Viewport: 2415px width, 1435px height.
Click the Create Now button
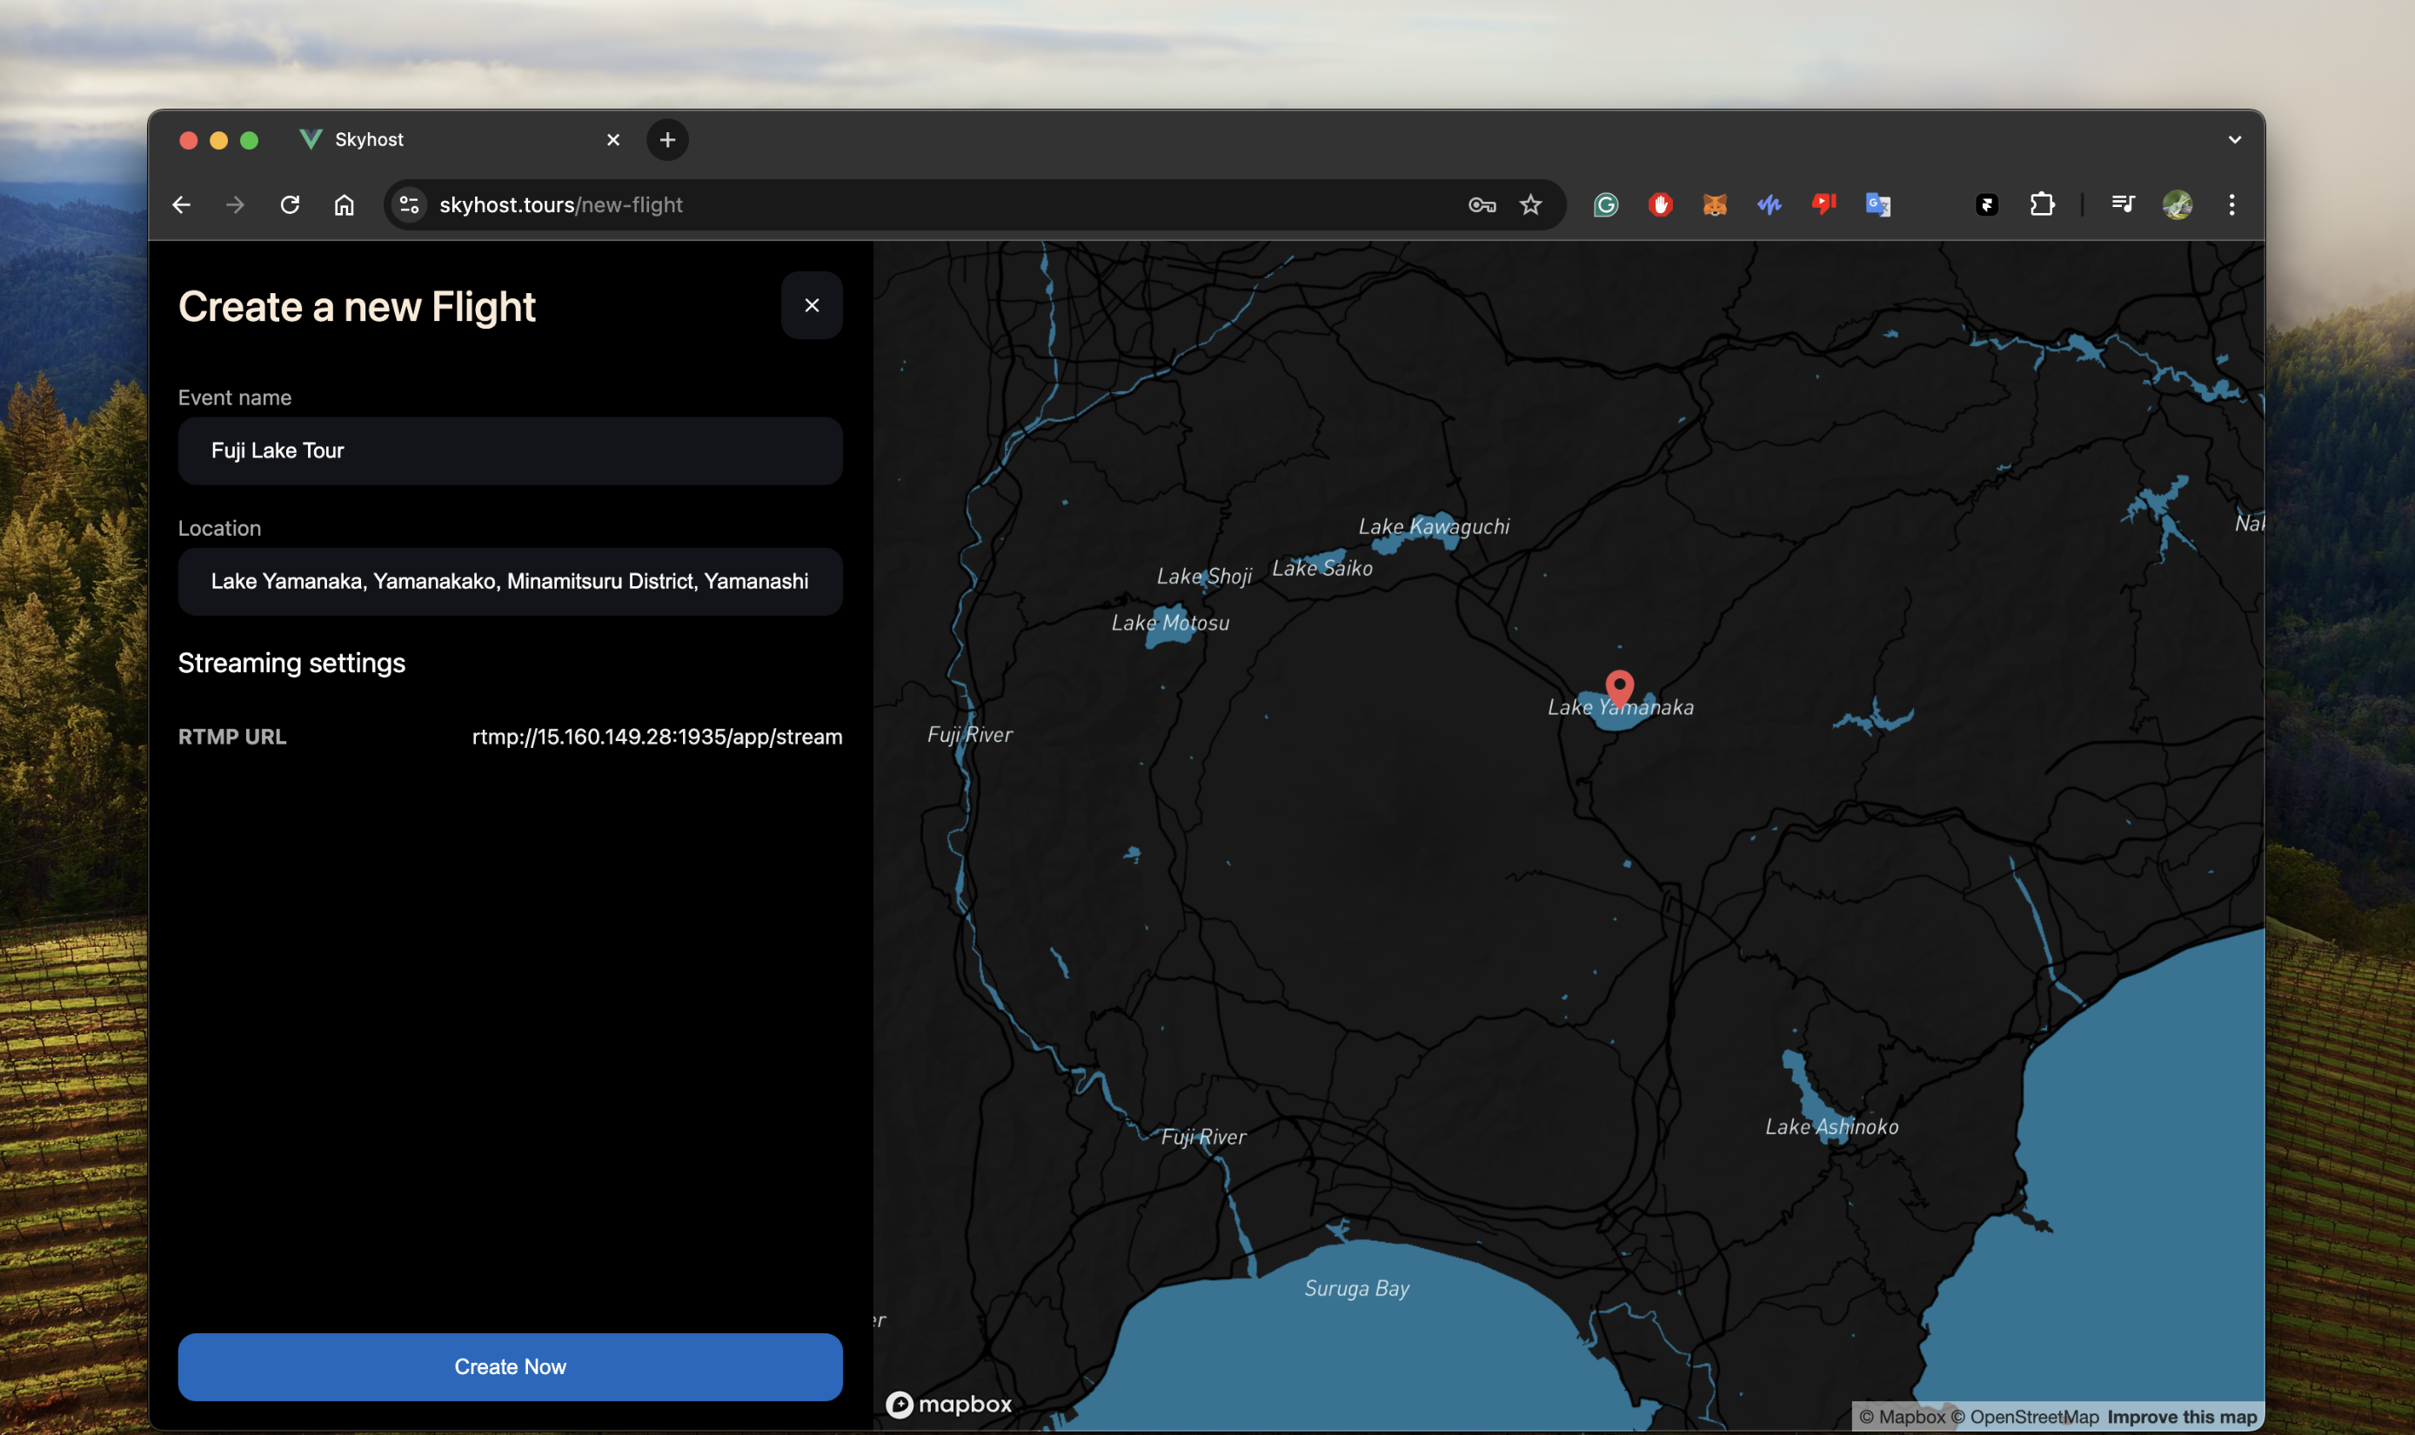click(510, 1366)
